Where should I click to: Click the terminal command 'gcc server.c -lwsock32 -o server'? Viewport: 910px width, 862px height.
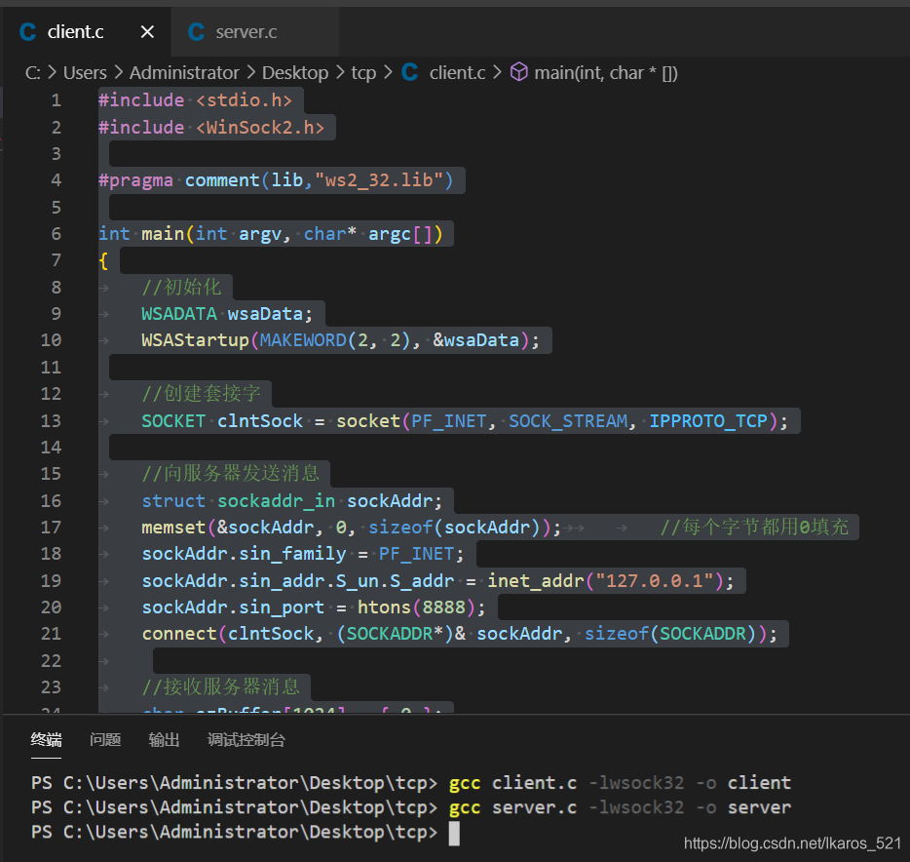(x=620, y=806)
